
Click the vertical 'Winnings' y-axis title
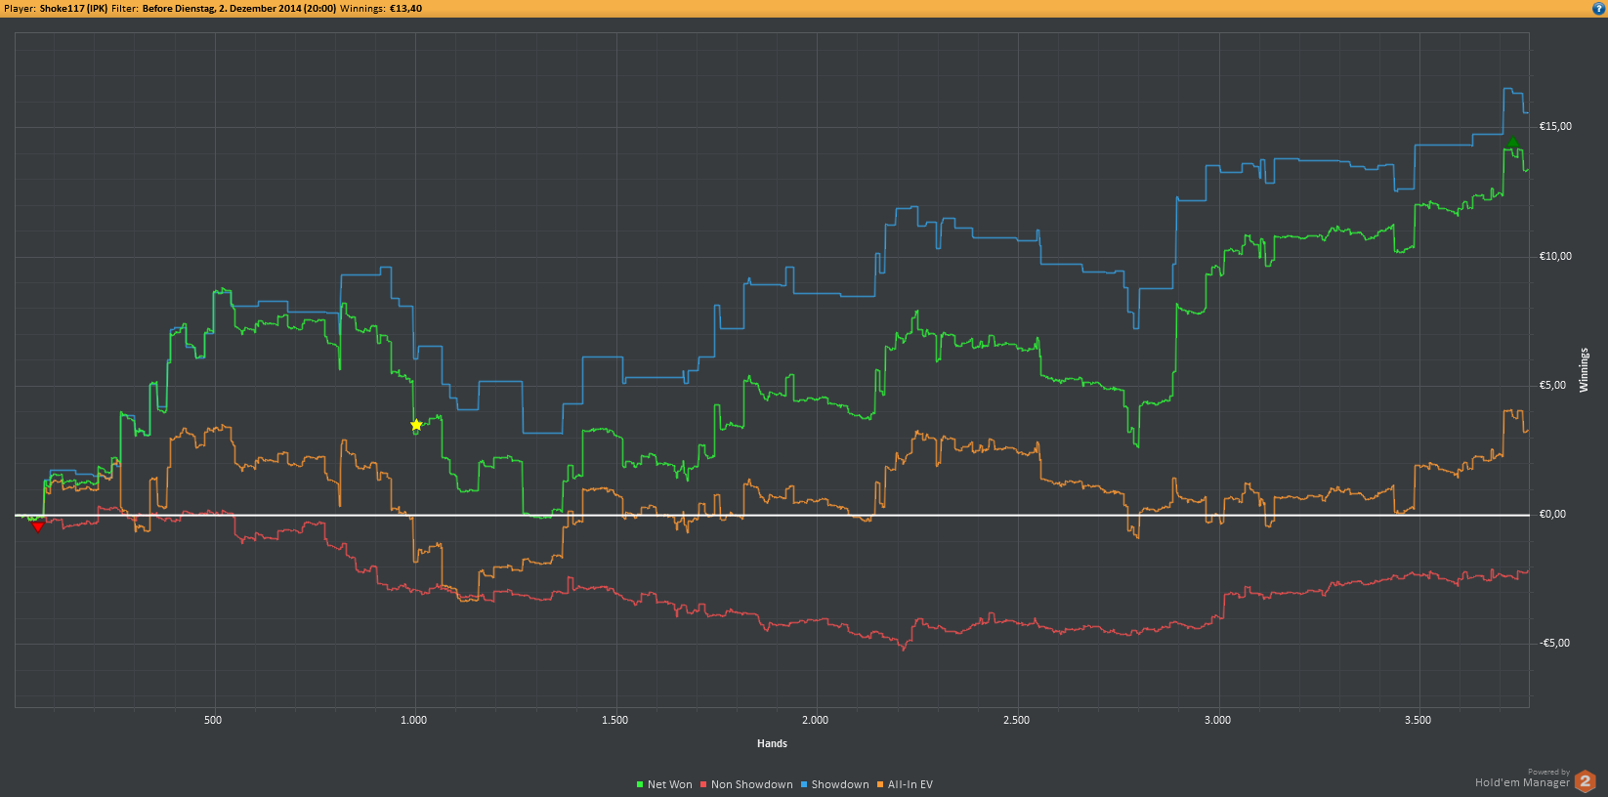tap(1584, 370)
